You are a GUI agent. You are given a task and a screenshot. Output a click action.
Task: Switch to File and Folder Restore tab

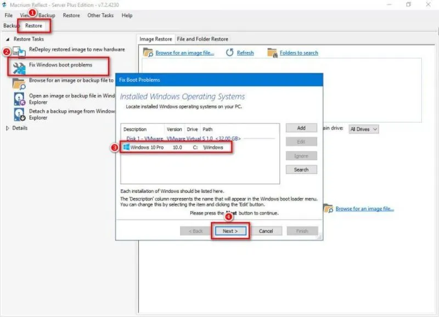pyautogui.click(x=202, y=39)
